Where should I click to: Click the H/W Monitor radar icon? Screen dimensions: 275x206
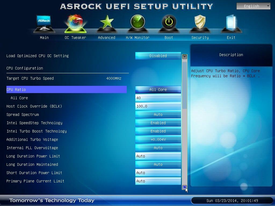pos(138,24)
